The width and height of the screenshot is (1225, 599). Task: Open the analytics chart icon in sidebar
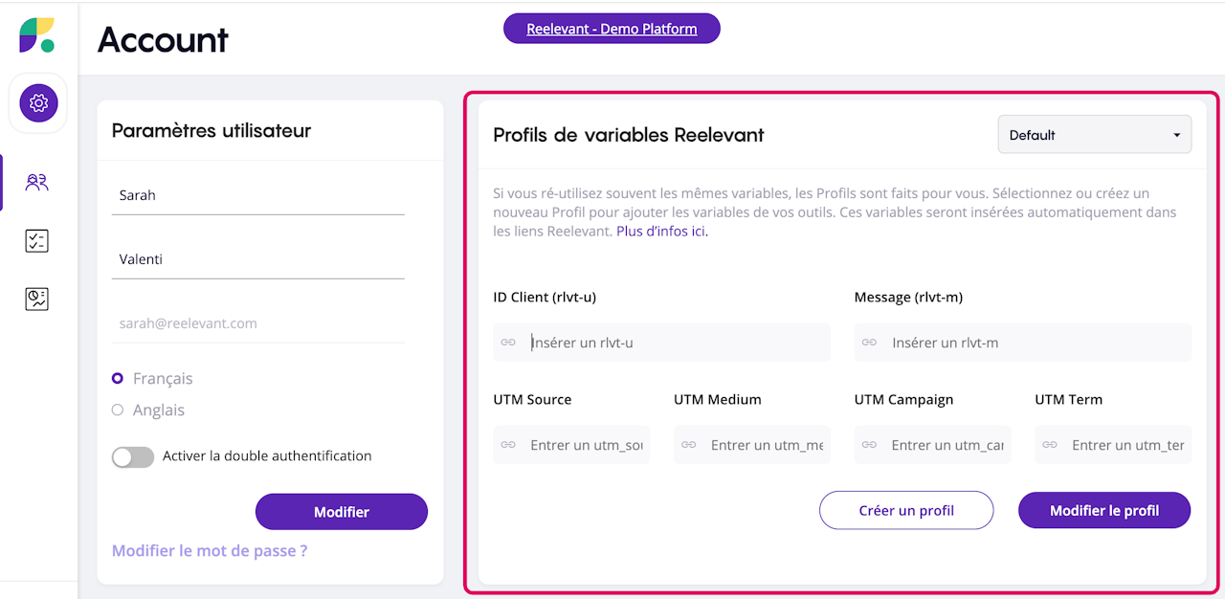tap(37, 299)
